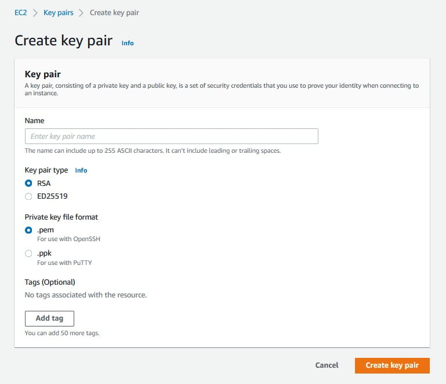Go to the EC2 breadcrumb link
Screen dimensions: 446x384
coord(20,13)
